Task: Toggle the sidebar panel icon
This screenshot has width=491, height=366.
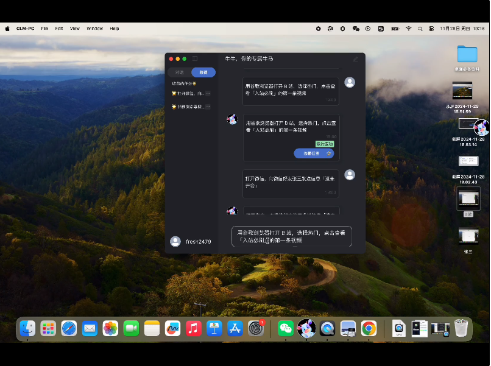Action: coord(195,58)
